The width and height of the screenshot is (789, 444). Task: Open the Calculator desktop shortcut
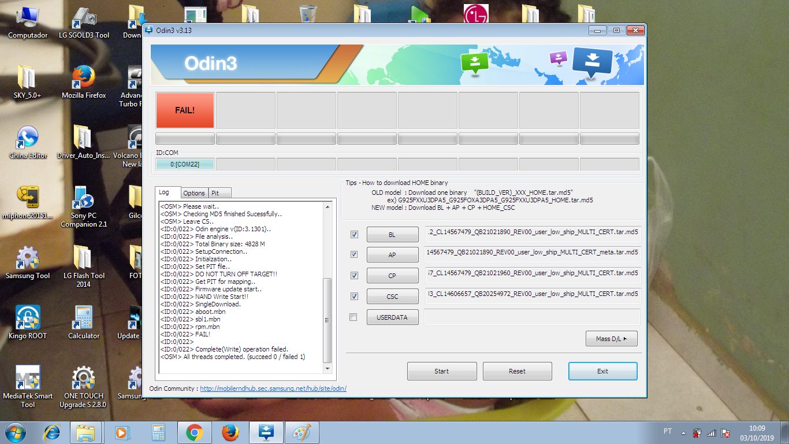tap(84, 323)
